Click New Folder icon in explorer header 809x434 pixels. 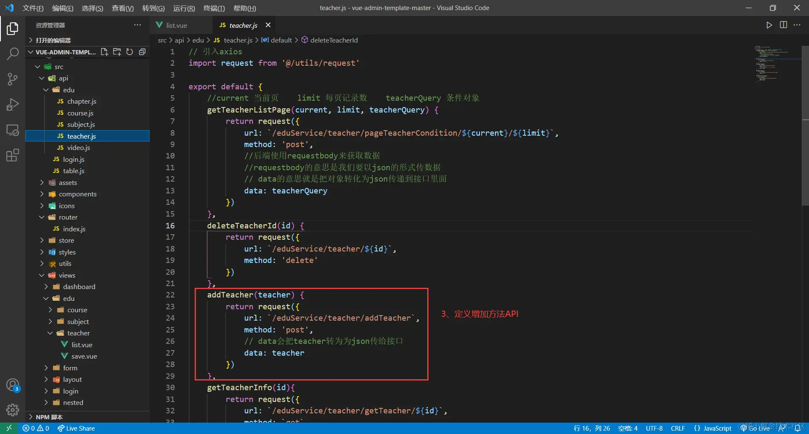coord(117,52)
